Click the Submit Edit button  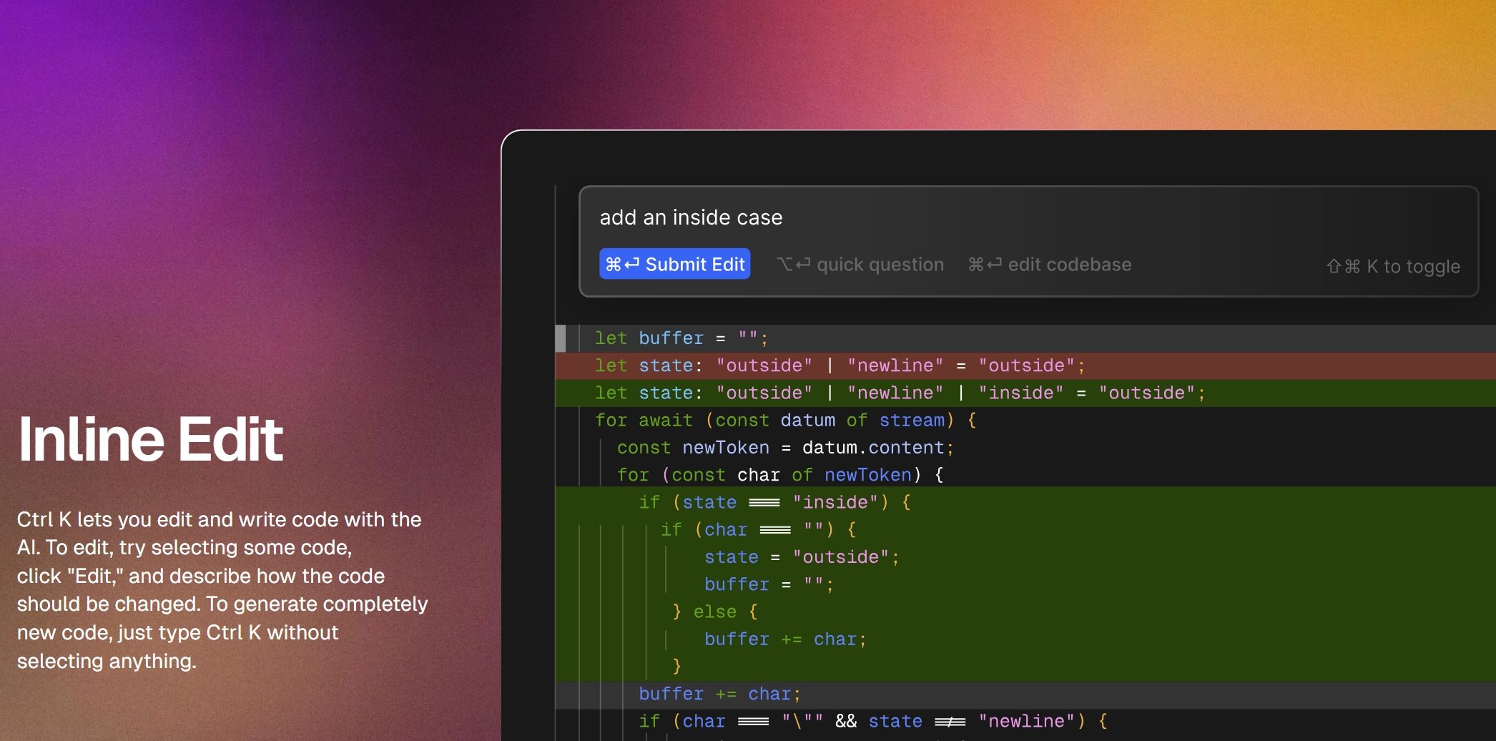click(x=674, y=265)
